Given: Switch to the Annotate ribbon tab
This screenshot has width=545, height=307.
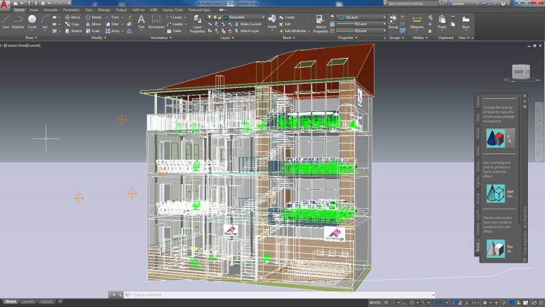Looking at the screenshot, I should click(50, 10).
